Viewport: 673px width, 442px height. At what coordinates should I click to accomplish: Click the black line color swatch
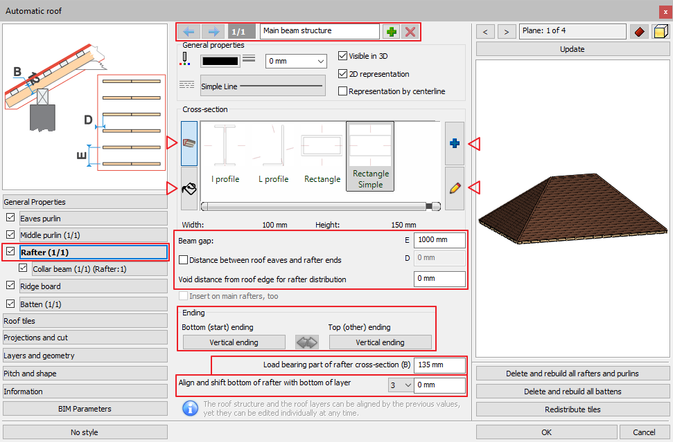pos(220,62)
